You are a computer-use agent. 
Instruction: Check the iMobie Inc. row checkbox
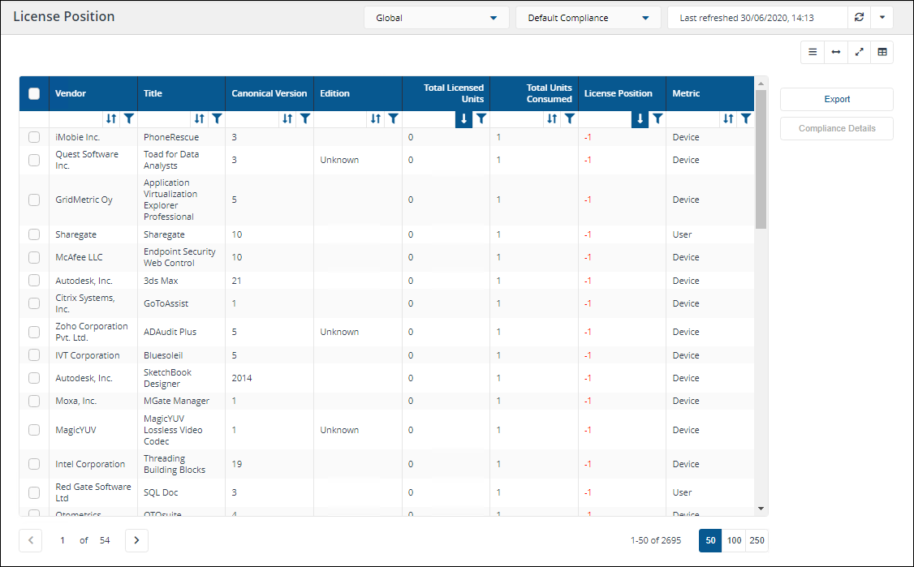(34, 137)
